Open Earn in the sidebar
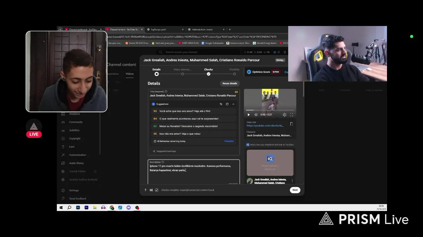Viewport: 423px width, 237px height. [x=72, y=147]
